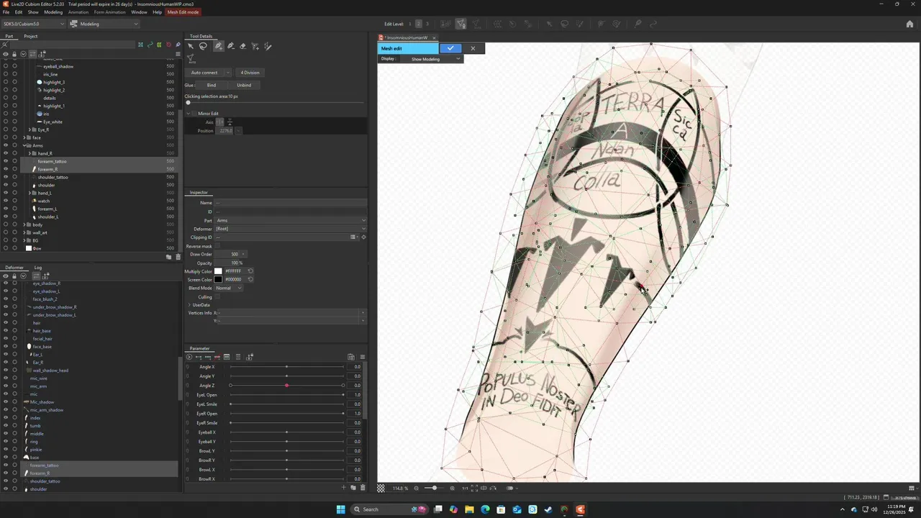Click the Multiply Color white swatch

click(x=218, y=271)
